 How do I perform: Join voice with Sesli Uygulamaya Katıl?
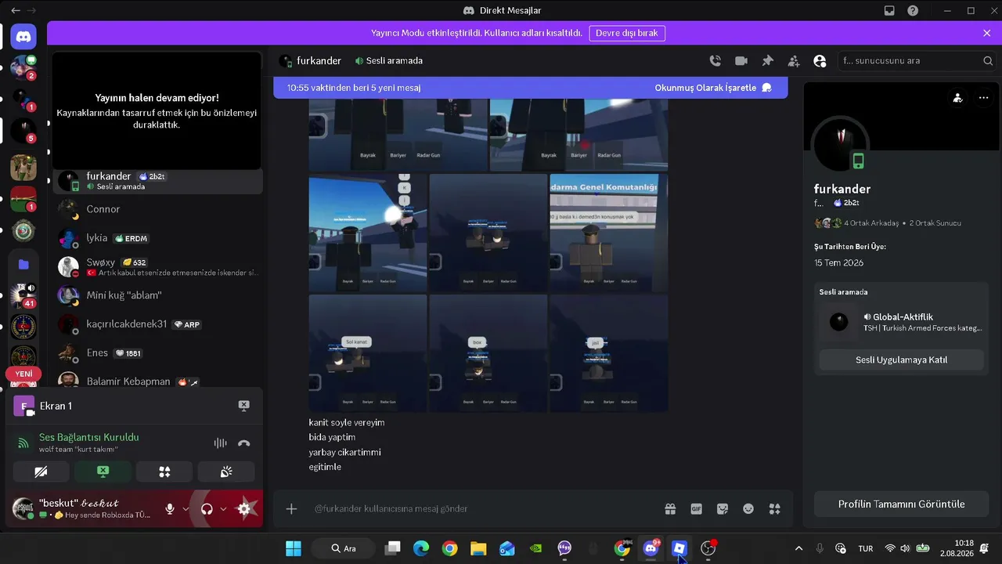click(901, 360)
